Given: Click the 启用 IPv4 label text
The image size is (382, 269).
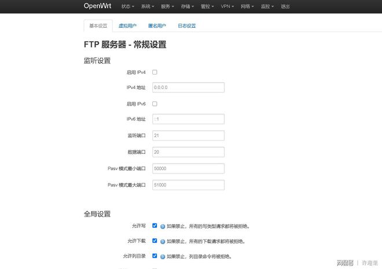Looking at the screenshot, I should click(x=136, y=72).
